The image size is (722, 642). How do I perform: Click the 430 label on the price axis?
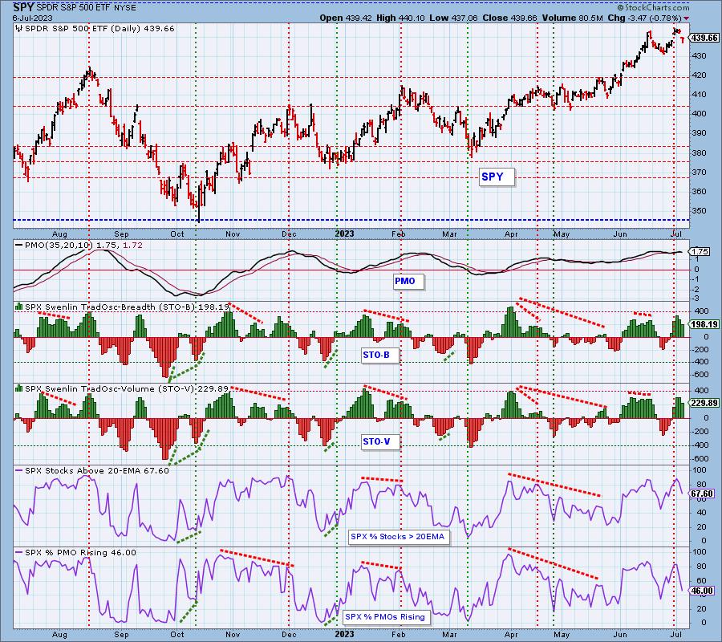(x=698, y=55)
